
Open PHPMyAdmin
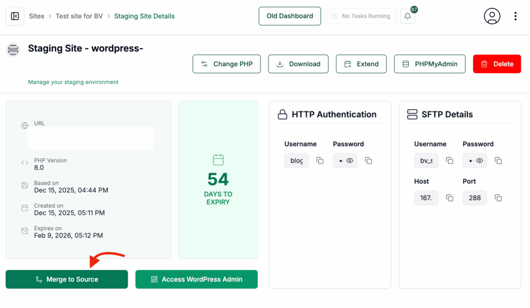pos(430,64)
